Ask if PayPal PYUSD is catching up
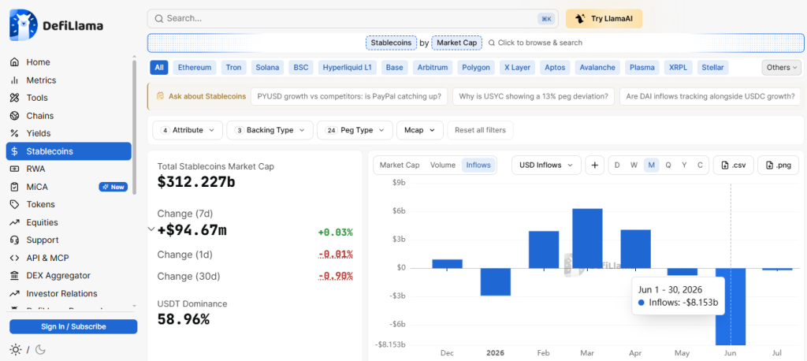The width and height of the screenshot is (807, 361). [x=349, y=96]
